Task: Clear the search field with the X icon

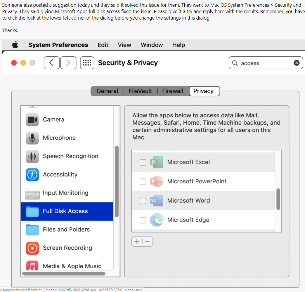Action: click(297, 63)
